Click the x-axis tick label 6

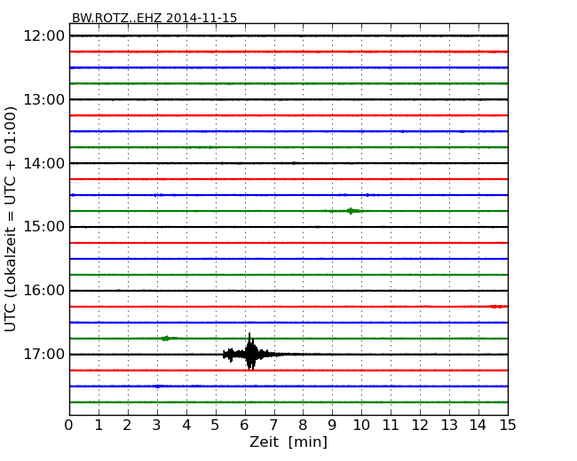245,426
